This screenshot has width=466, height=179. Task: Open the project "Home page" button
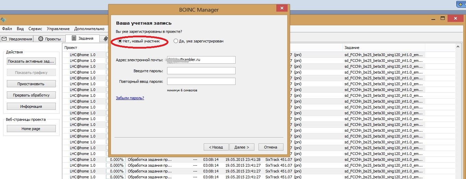[31, 129]
